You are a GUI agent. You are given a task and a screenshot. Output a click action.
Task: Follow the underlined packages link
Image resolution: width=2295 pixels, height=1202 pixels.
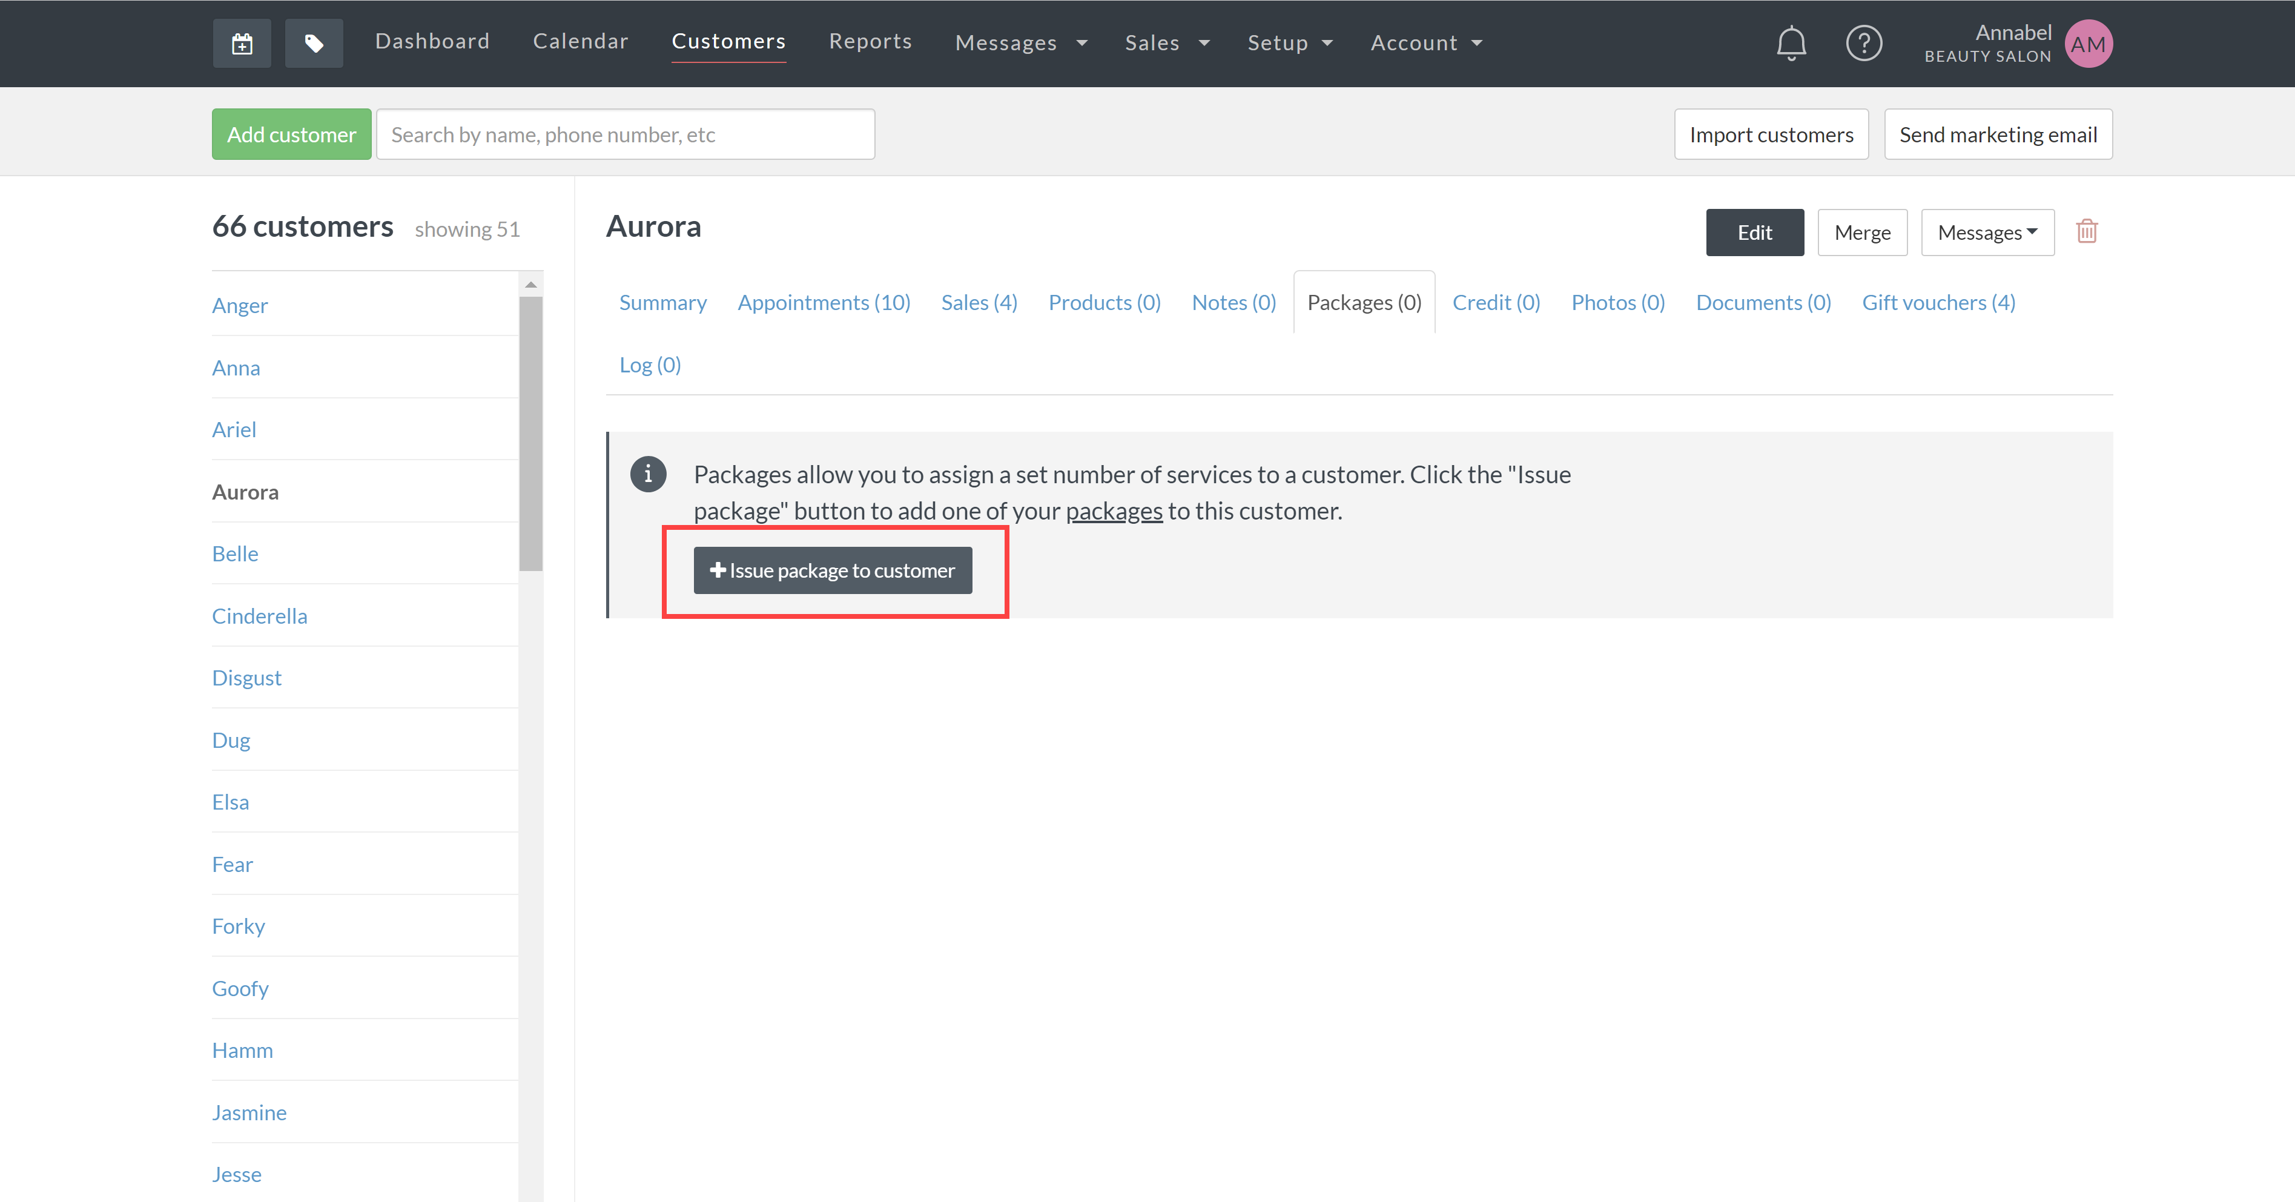coord(1114,512)
